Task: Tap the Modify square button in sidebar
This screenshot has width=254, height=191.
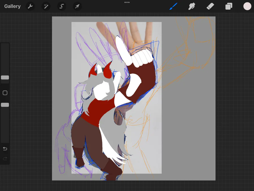Action: (5, 93)
